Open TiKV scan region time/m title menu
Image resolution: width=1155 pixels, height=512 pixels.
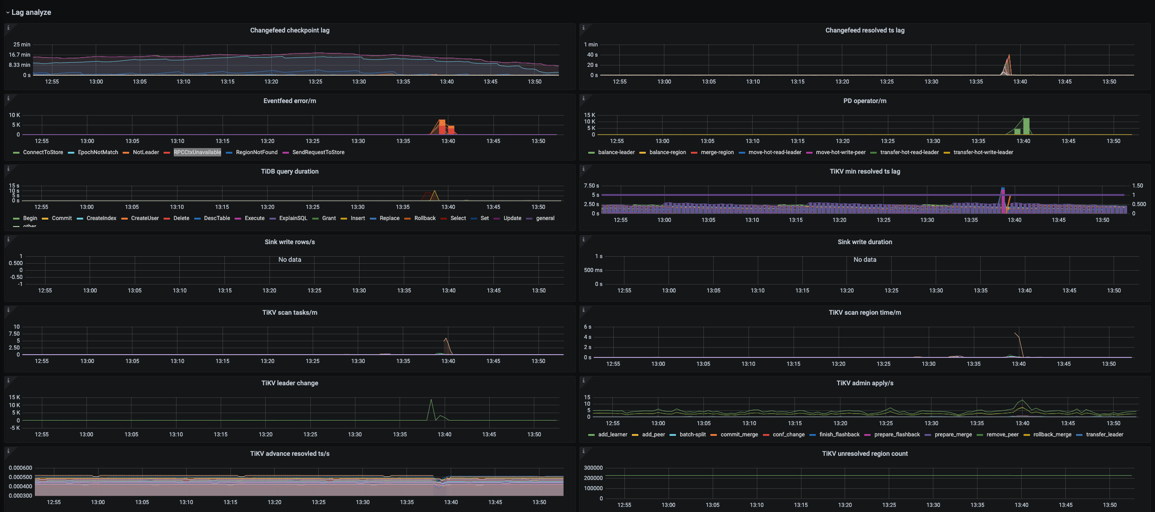(865, 312)
